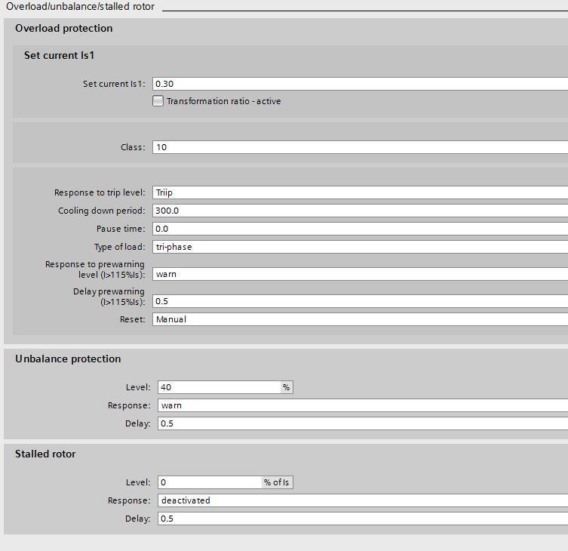Open Response to prewarning level dropdown
This screenshot has height=551, width=568.
click(360, 274)
